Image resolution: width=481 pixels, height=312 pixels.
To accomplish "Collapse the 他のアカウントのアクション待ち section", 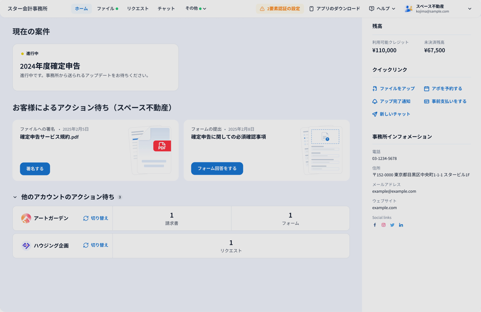I will point(15,197).
